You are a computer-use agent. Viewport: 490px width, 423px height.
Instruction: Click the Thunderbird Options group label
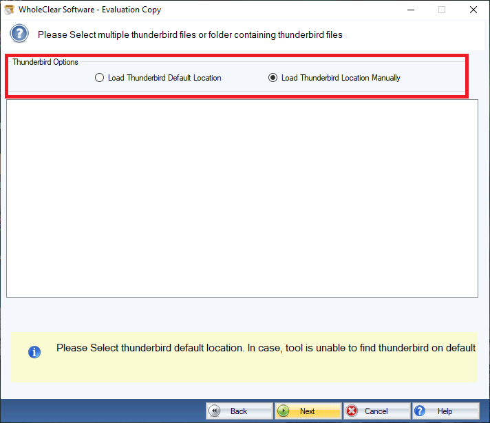[x=45, y=62]
